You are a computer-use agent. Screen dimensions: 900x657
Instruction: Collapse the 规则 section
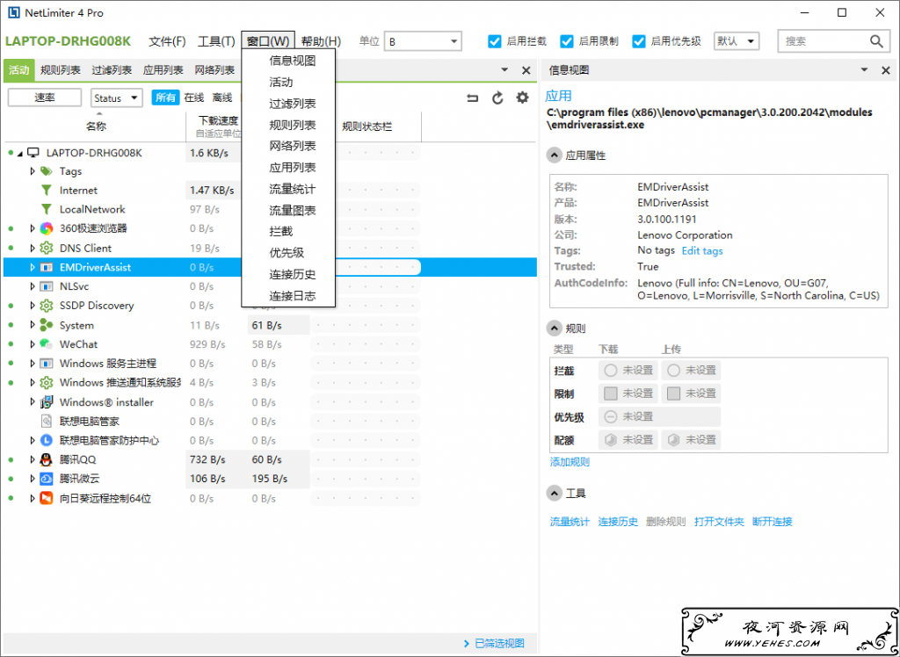coord(554,328)
